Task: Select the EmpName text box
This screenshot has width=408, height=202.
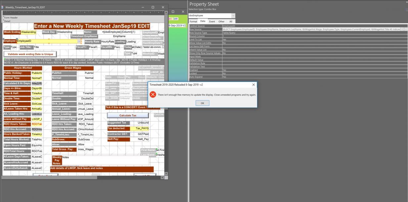Action: [x=119, y=36]
